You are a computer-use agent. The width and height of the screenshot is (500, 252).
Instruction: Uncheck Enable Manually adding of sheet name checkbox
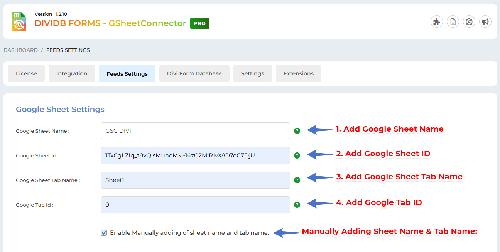pyautogui.click(x=104, y=233)
